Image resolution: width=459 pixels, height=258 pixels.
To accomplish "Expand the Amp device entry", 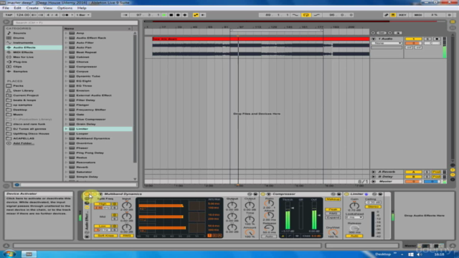I will [x=66, y=33].
